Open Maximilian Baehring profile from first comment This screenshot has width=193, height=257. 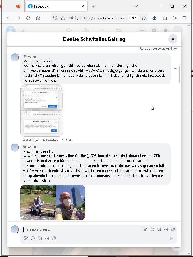38,61
